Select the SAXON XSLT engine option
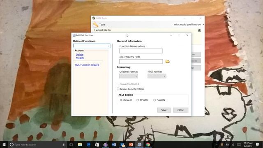 [155, 100]
